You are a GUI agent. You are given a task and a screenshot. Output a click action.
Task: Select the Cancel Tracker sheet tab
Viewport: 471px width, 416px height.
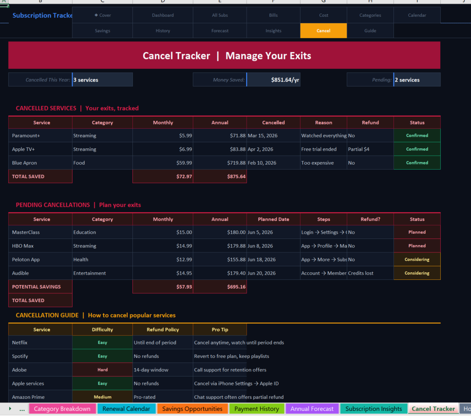click(433, 409)
